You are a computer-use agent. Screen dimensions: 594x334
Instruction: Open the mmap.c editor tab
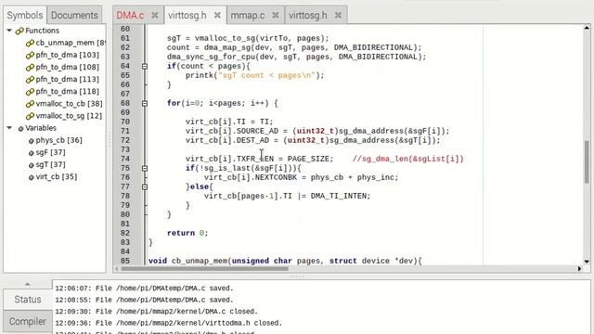pyautogui.click(x=248, y=15)
